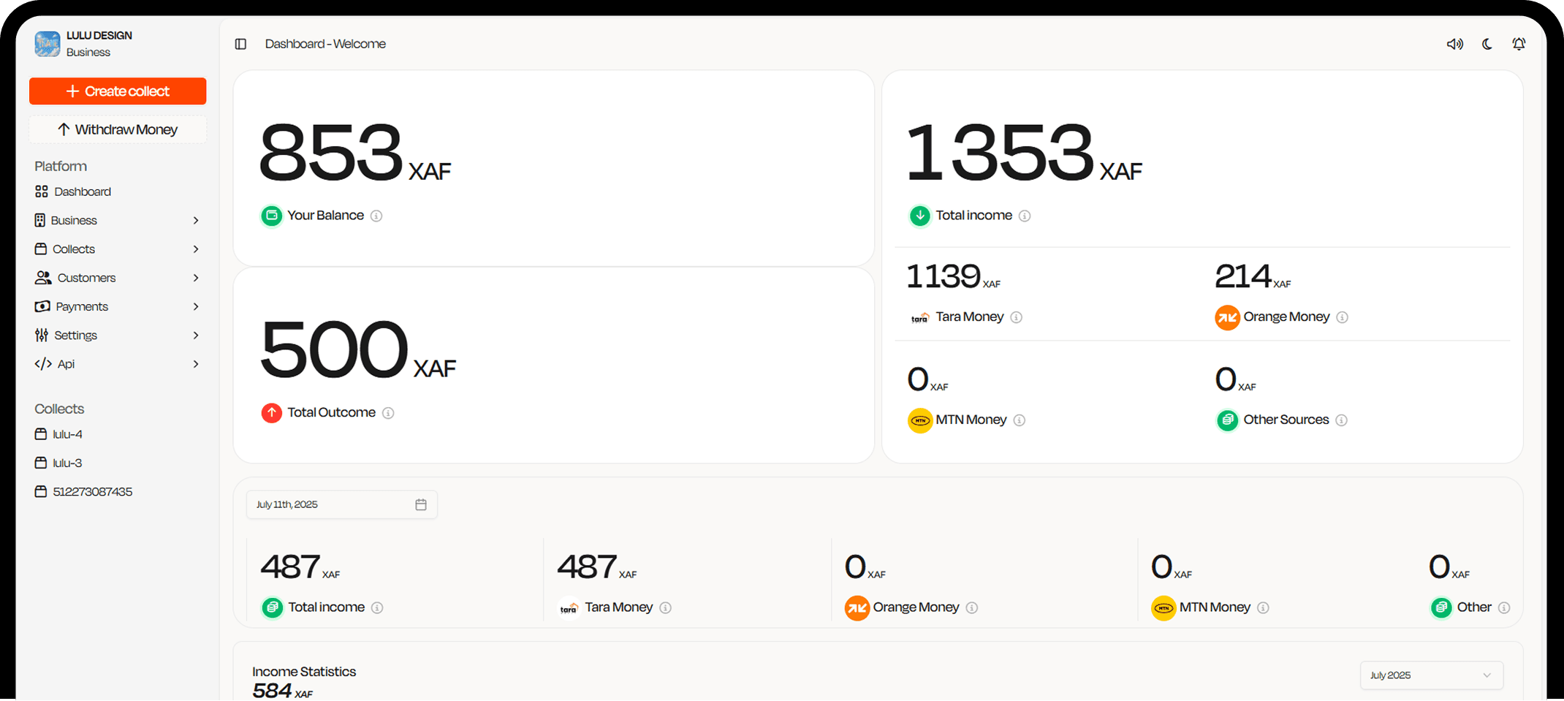The height and width of the screenshot is (701, 1564).
Task: Open the notifications bell
Action: [x=1519, y=44]
